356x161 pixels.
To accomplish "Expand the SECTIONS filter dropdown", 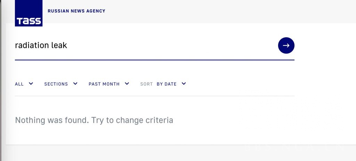I will (56, 84).
